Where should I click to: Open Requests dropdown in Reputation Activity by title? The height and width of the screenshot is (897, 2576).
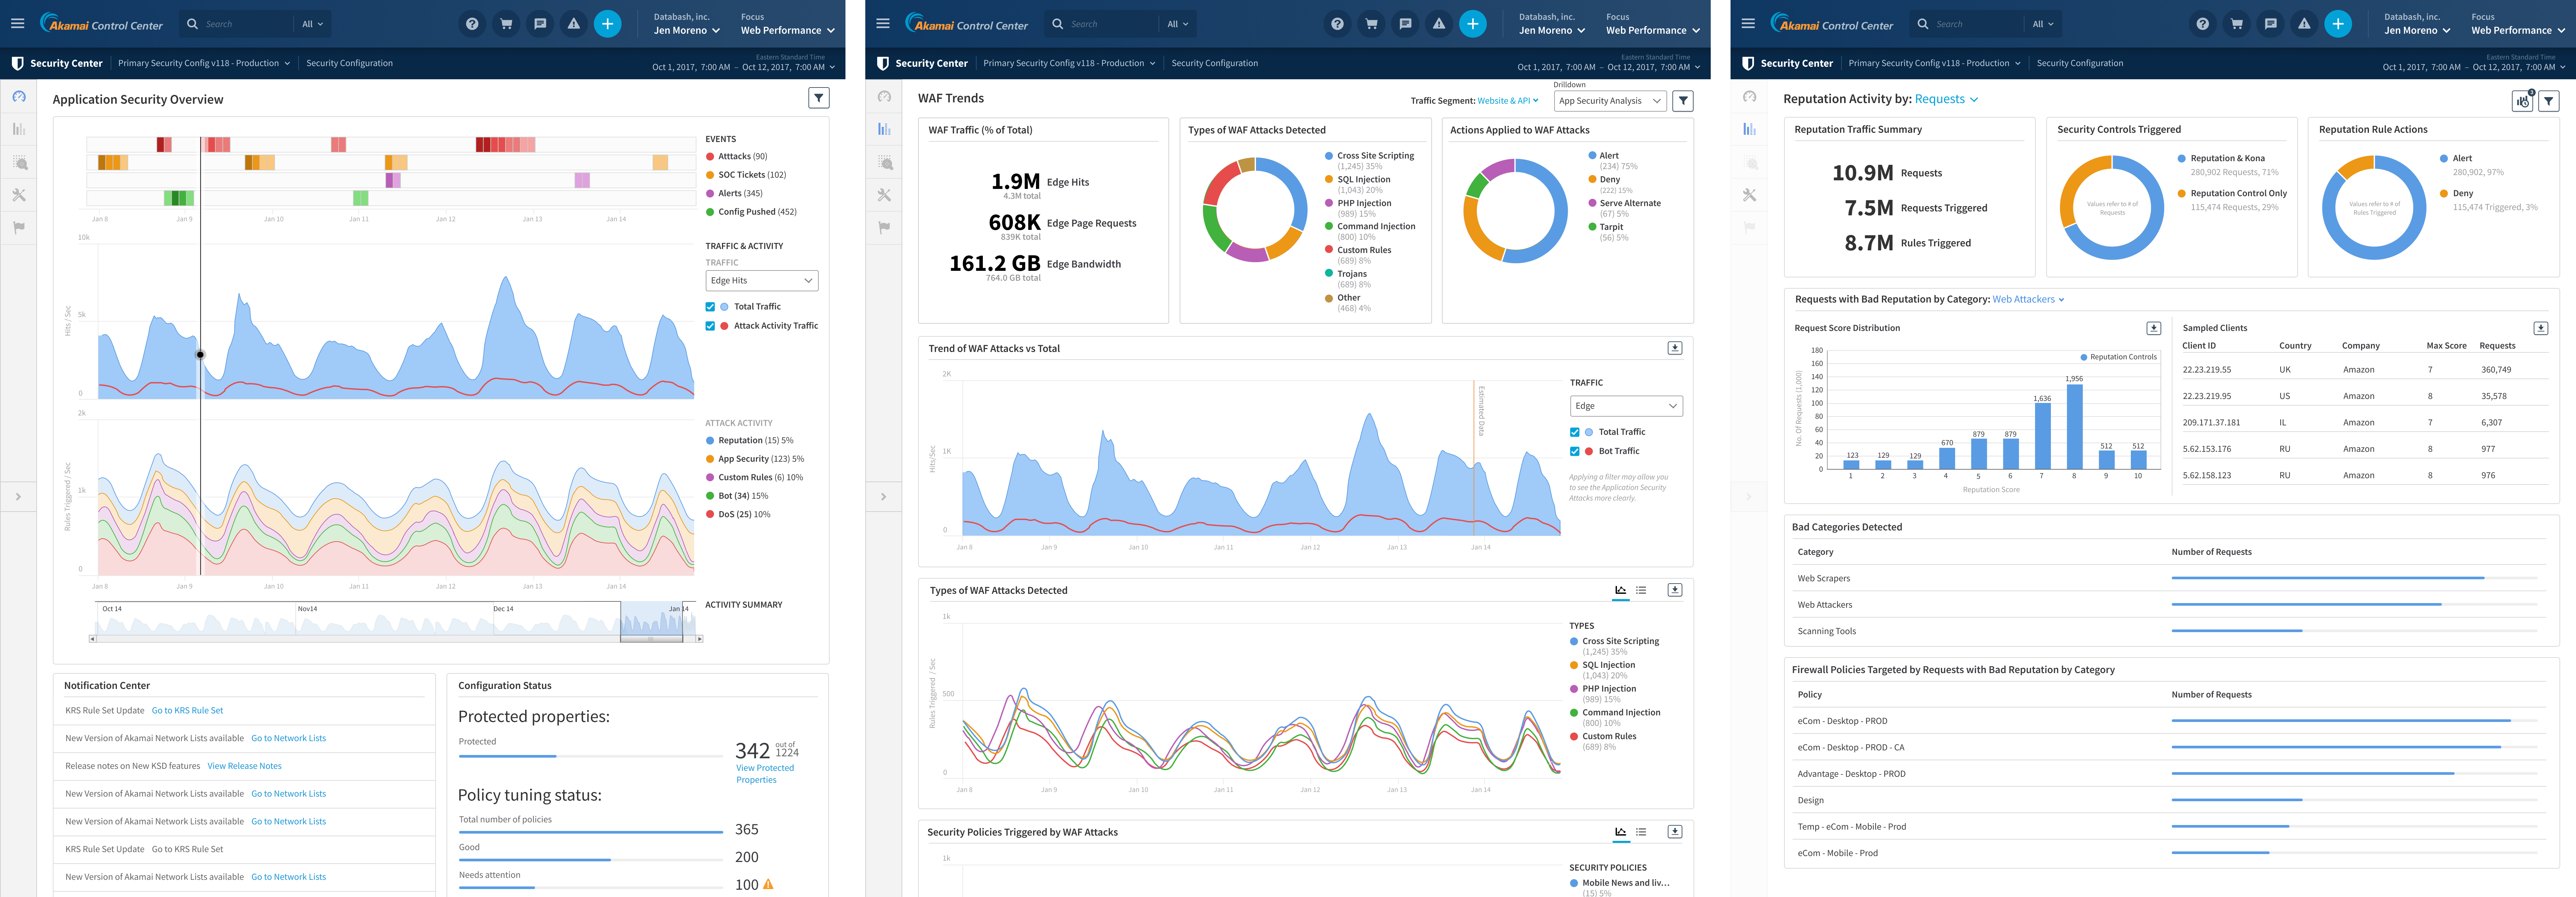click(x=1946, y=99)
